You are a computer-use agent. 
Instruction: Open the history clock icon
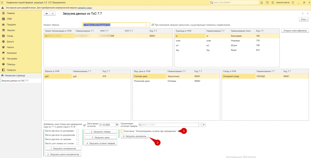pyautogui.click(x=267, y=2)
